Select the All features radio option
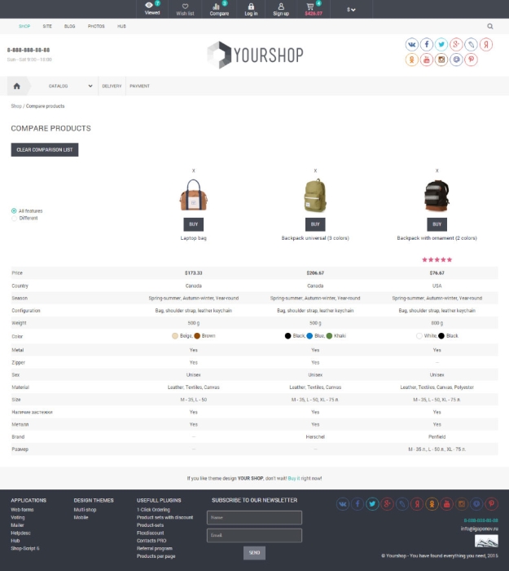The image size is (509, 571). click(14, 210)
